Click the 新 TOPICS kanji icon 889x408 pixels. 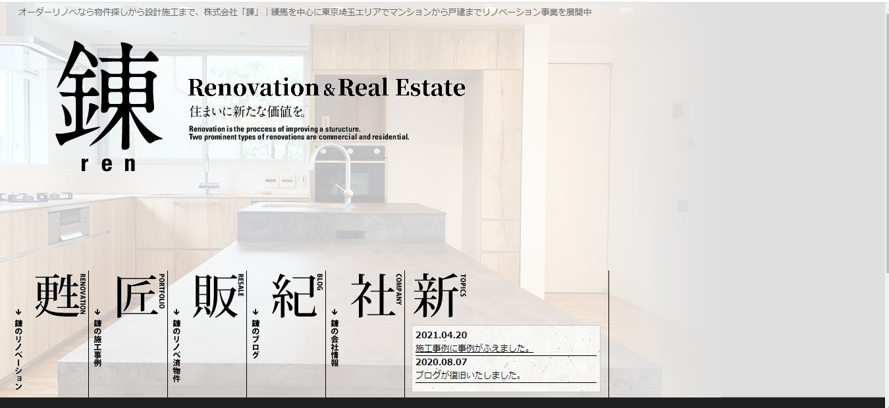pyautogui.click(x=435, y=296)
